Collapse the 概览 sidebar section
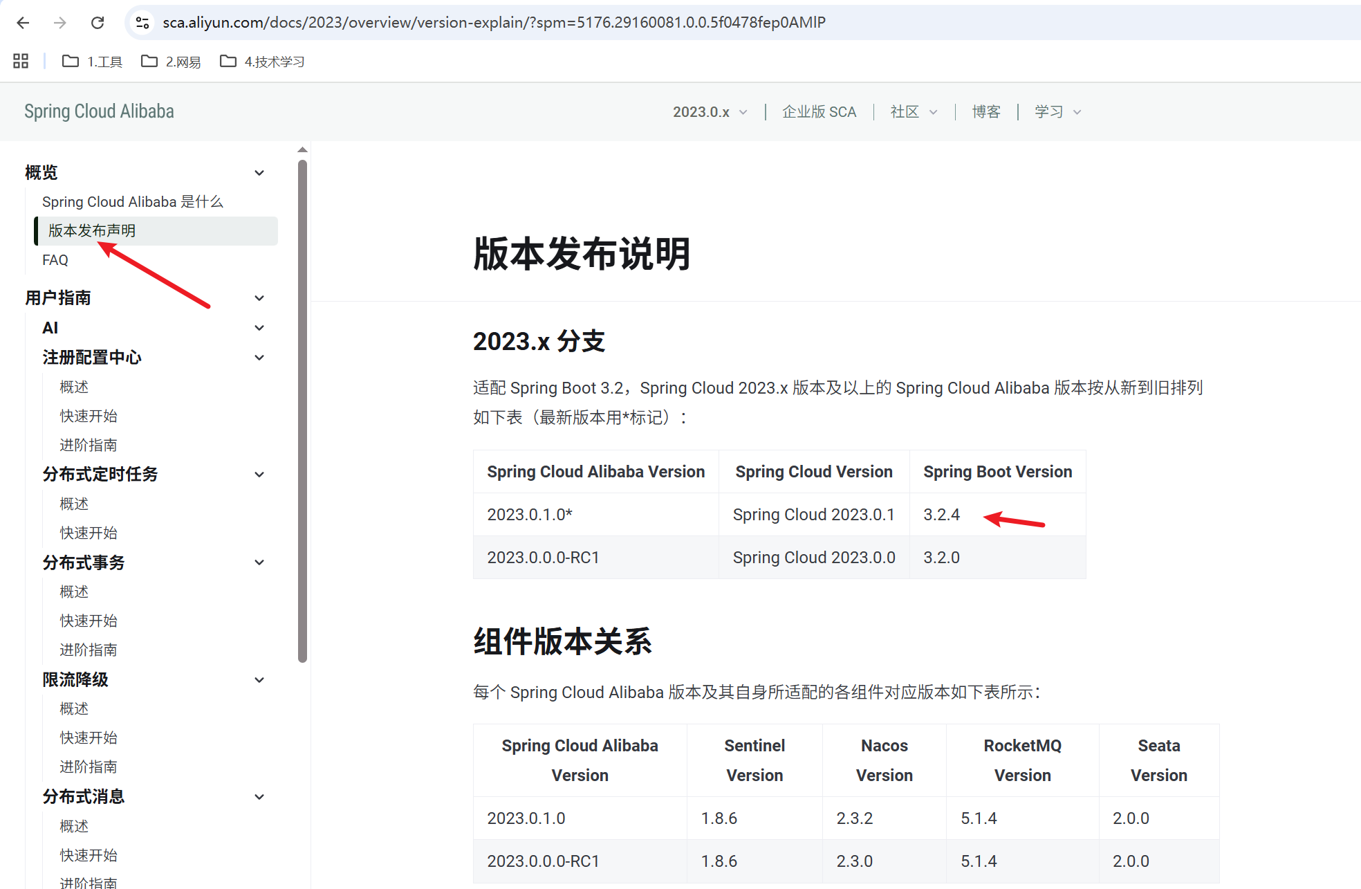Viewport: 1361px width, 889px height. pos(259,173)
